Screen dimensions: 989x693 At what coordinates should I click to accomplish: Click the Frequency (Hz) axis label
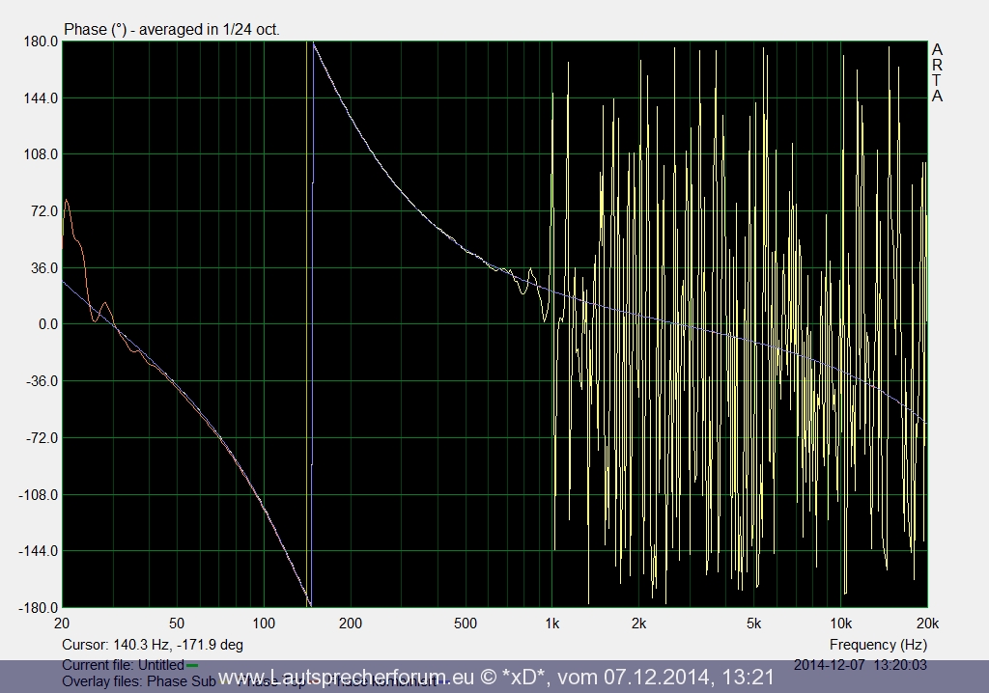point(878,644)
